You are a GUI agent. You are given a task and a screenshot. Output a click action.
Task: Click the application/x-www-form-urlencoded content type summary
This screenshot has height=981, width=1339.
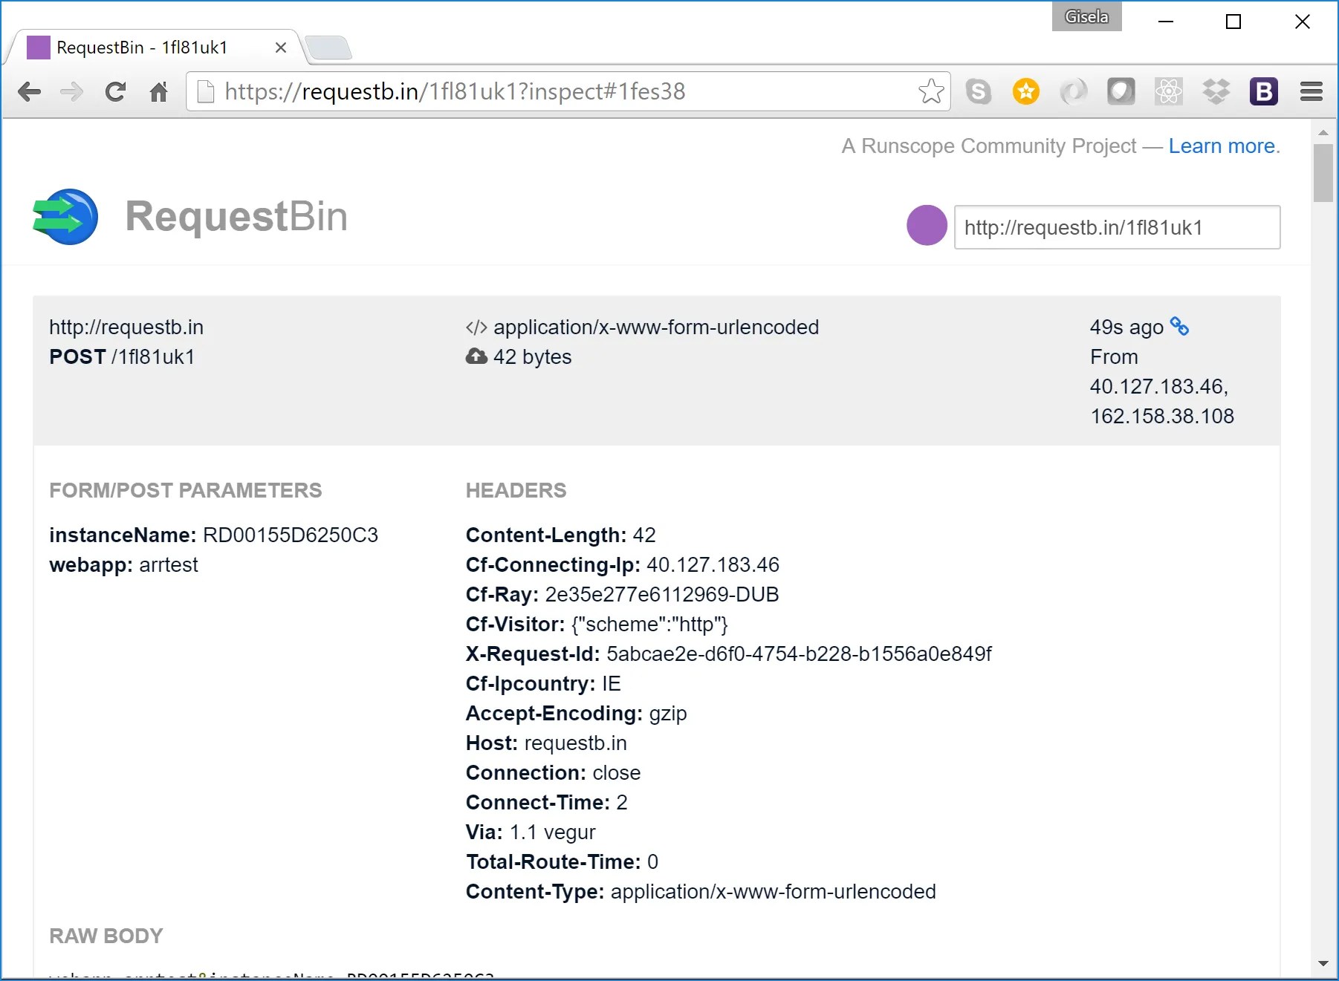click(x=656, y=327)
